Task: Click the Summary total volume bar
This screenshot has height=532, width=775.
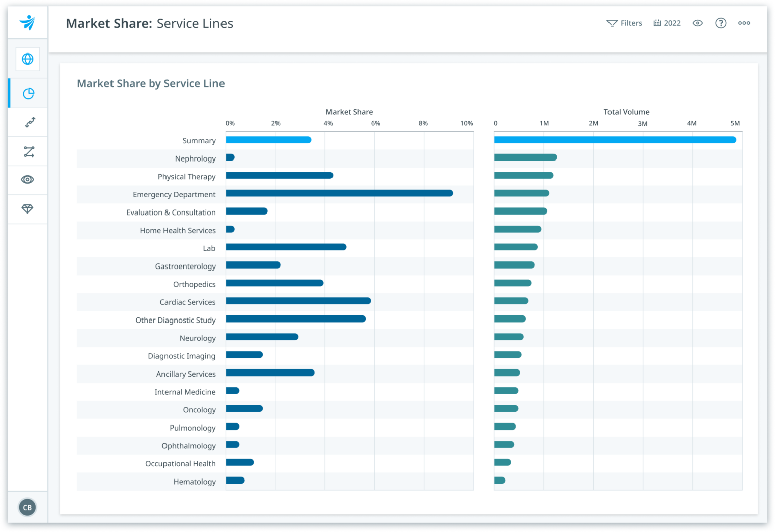Action: pyautogui.click(x=615, y=140)
